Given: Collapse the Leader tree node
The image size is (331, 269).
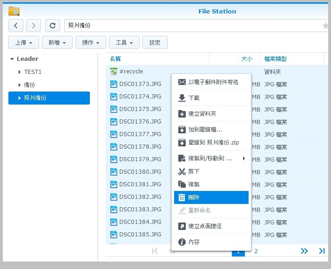Looking at the screenshot, I should [x=12, y=59].
